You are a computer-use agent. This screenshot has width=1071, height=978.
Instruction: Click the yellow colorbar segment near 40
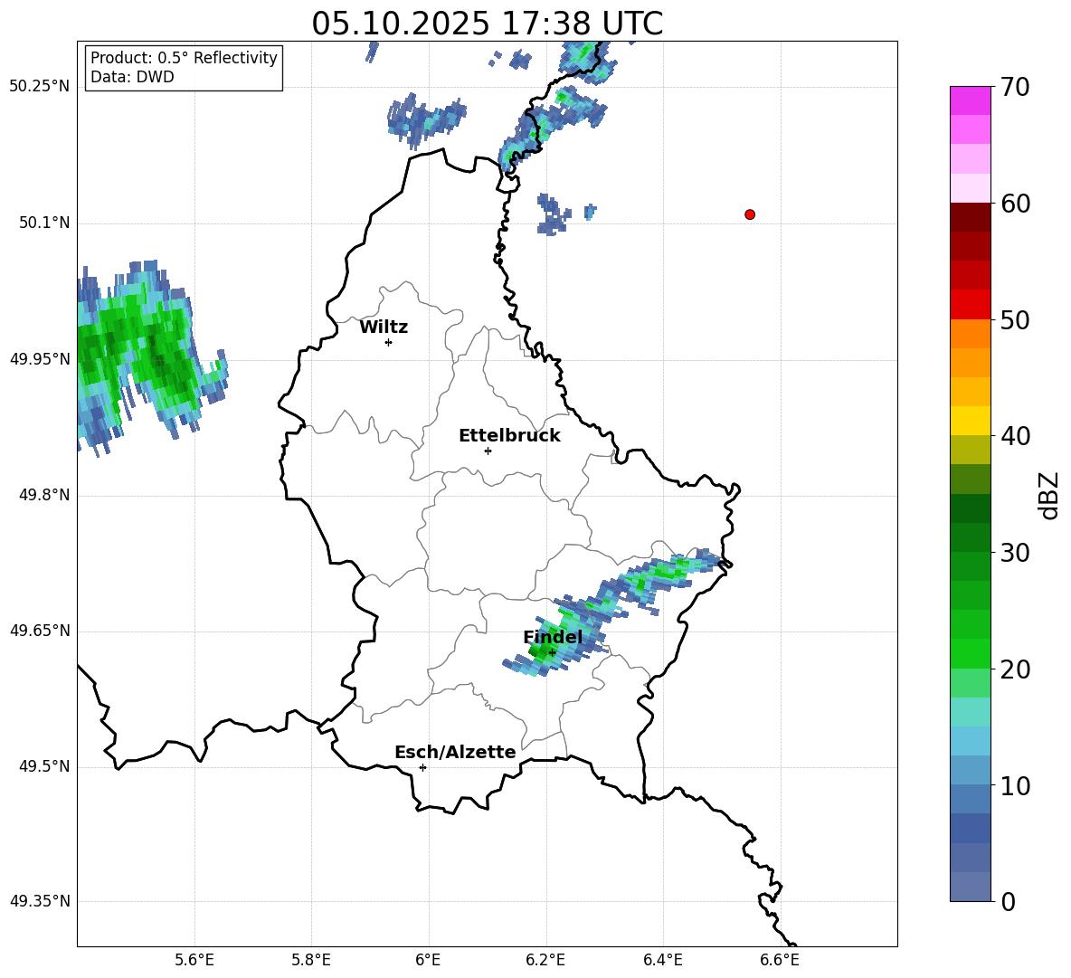pos(970,421)
